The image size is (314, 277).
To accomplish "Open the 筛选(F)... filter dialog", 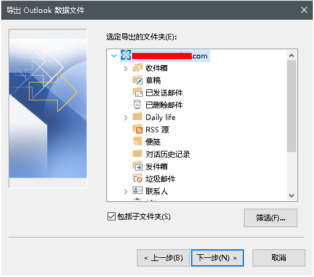I will pos(270,218).
